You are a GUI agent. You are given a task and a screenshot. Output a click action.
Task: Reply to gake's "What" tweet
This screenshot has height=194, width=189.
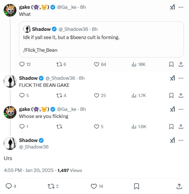click(22, 64)
